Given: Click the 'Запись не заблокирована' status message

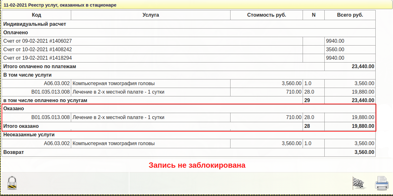Looking at the screenshot, I should [x=197, y=165].
